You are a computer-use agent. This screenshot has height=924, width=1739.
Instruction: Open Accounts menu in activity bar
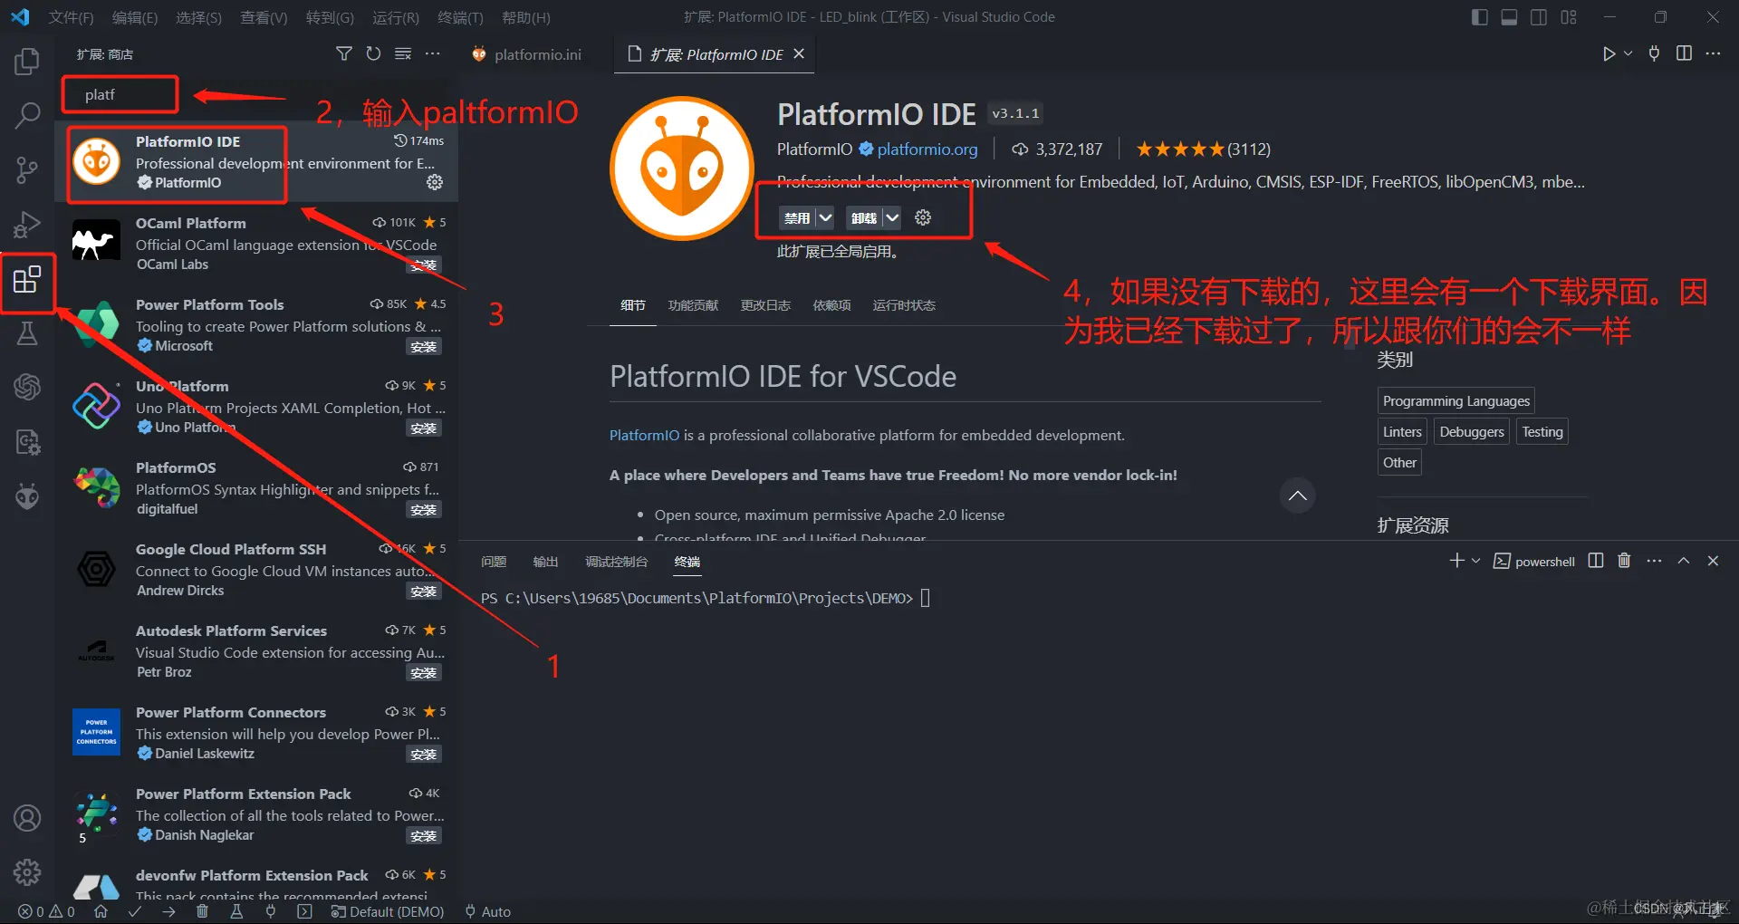(x=27, y=818)
